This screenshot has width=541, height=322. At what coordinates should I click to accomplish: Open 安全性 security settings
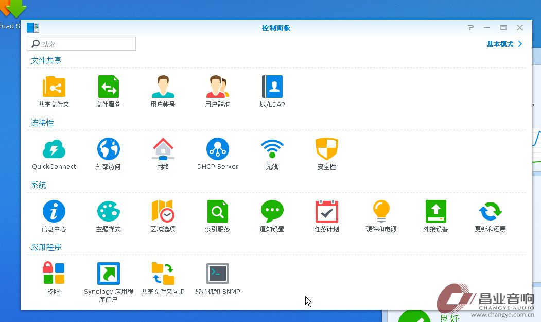coord(327,149)
